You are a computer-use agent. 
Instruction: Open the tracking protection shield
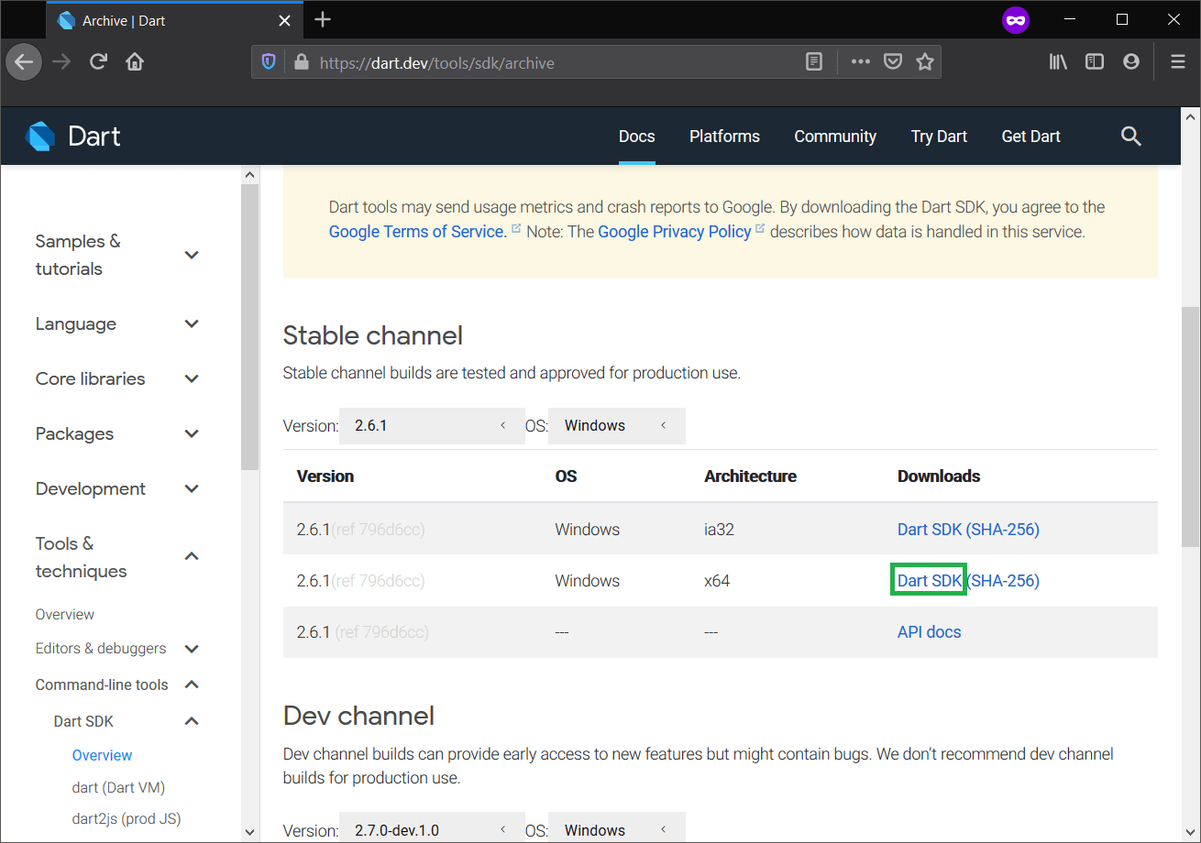269,61
